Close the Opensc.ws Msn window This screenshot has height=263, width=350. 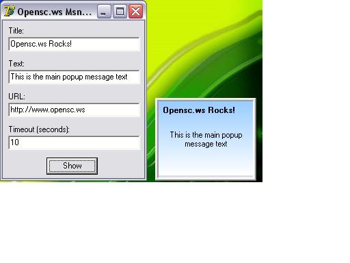point(136,12)
